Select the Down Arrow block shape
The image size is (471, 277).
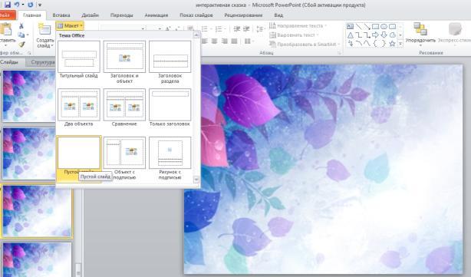384,35
